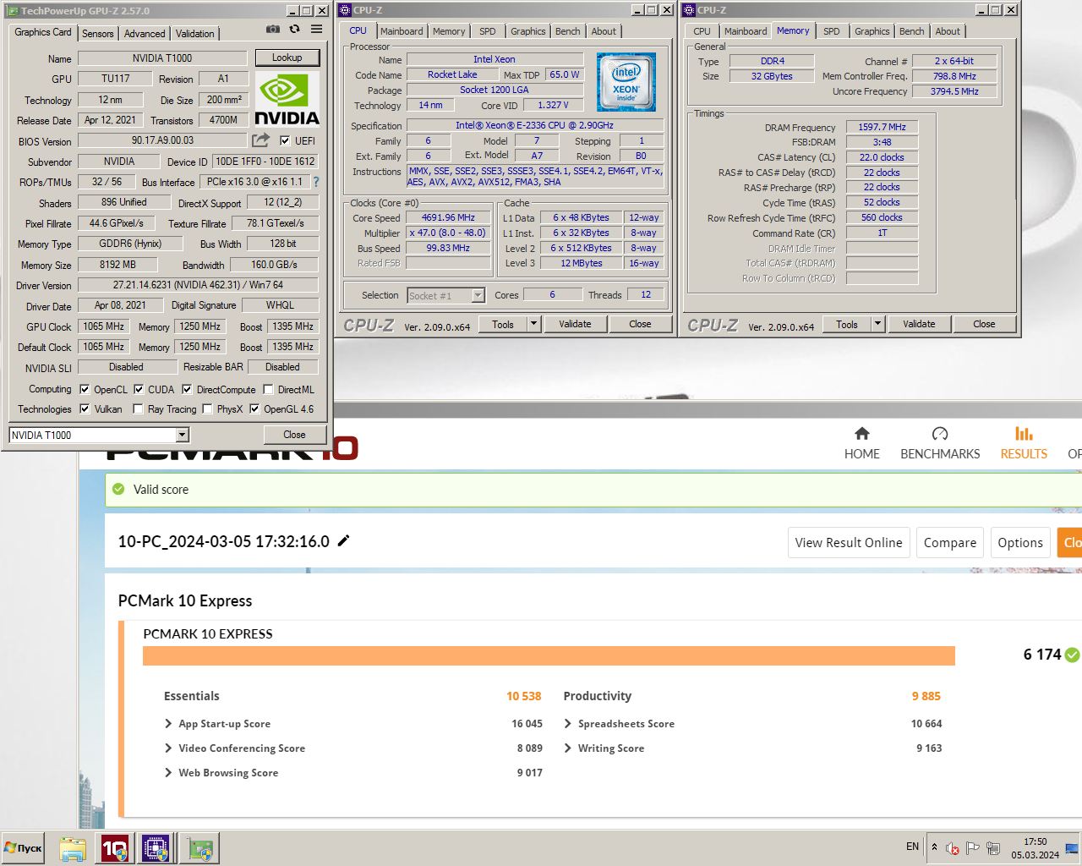
Task: Click the BIOS share/export icon in GPU-Z
Action: click(x=261, y=140)
